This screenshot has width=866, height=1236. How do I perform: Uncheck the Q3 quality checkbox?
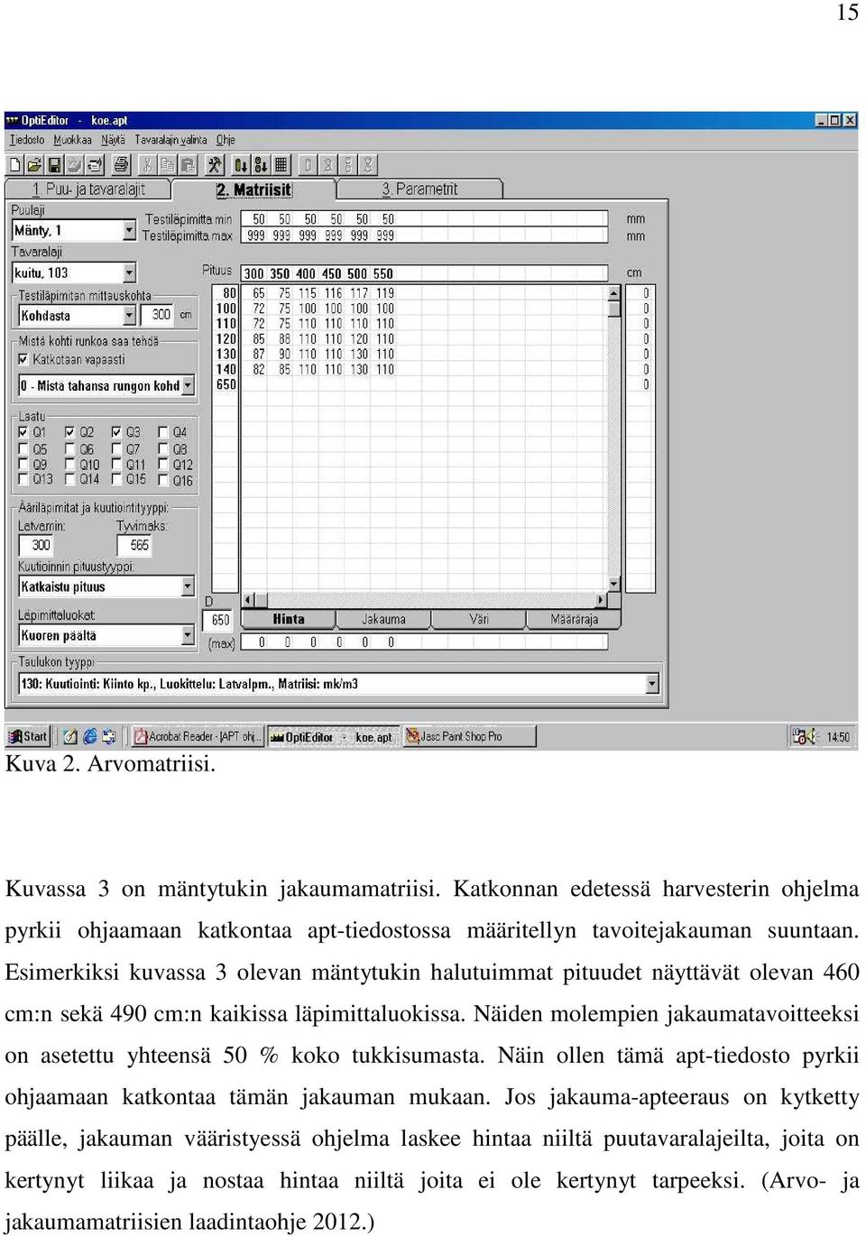click(116, 432)
